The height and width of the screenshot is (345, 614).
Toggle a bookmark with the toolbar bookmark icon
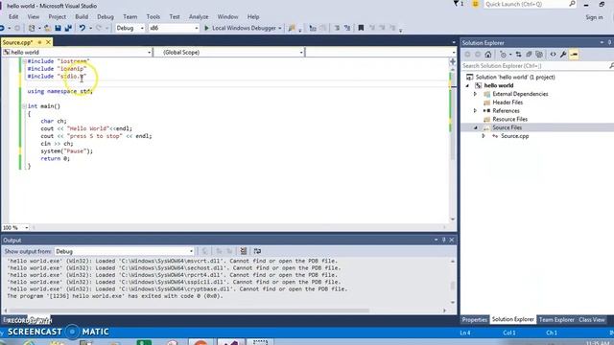pyautogui.click(x=361, y=28)
